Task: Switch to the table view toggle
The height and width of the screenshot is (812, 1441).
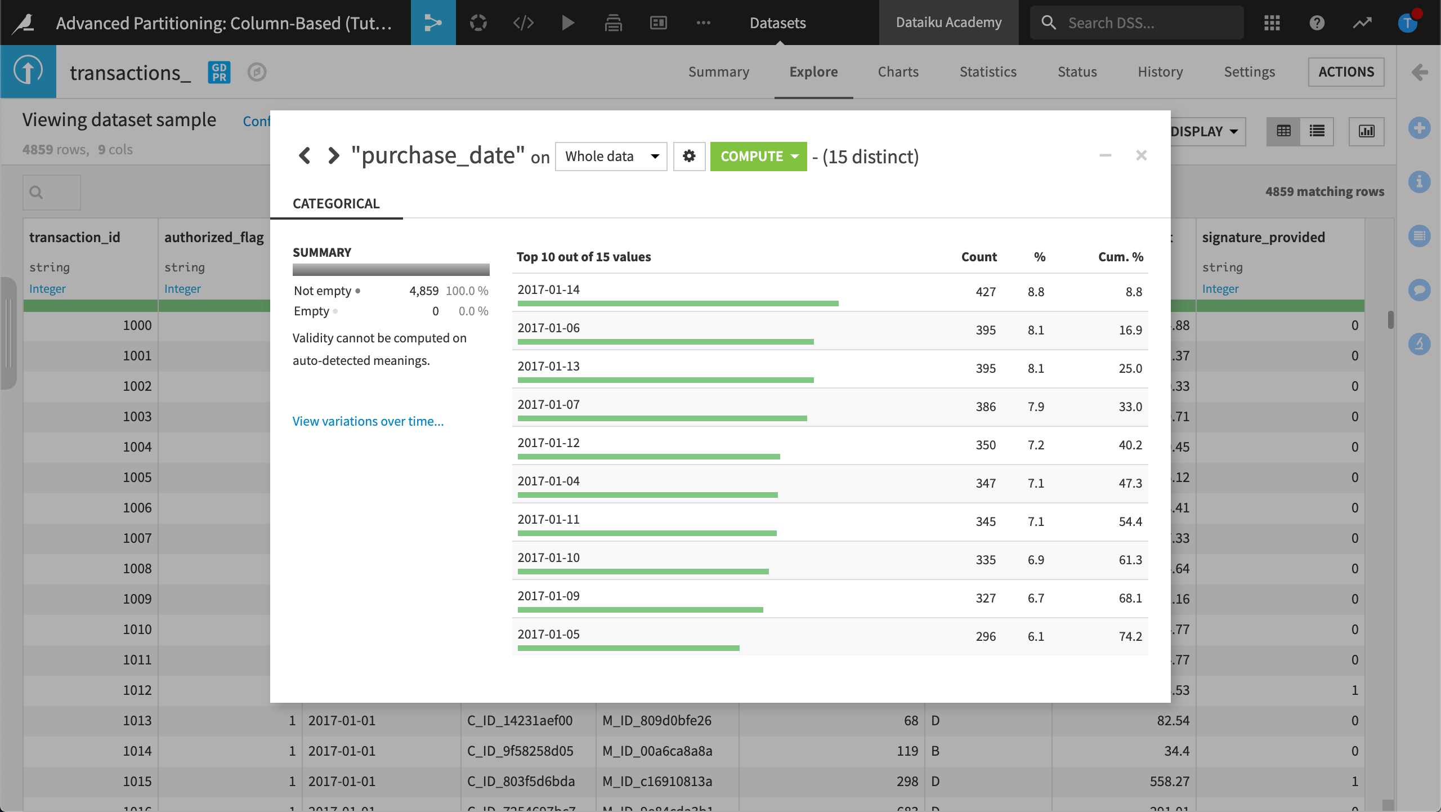Action: point(1283,131)
